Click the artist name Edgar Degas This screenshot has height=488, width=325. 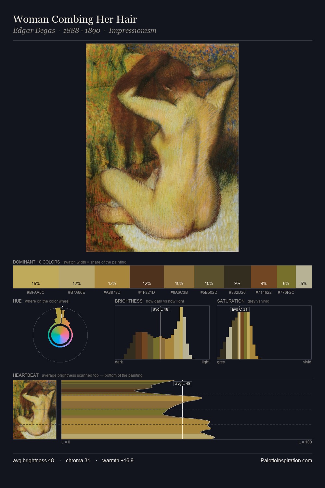[x=34, y=31]
